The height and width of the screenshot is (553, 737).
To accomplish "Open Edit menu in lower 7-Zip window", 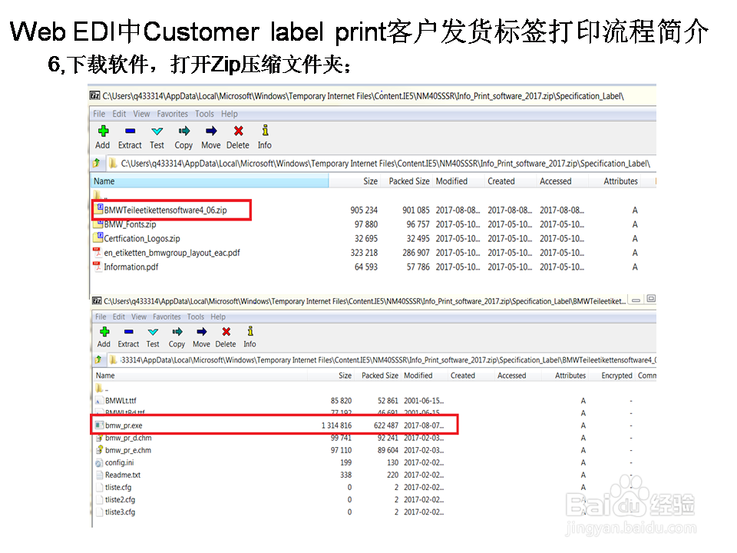I will 119,317.
